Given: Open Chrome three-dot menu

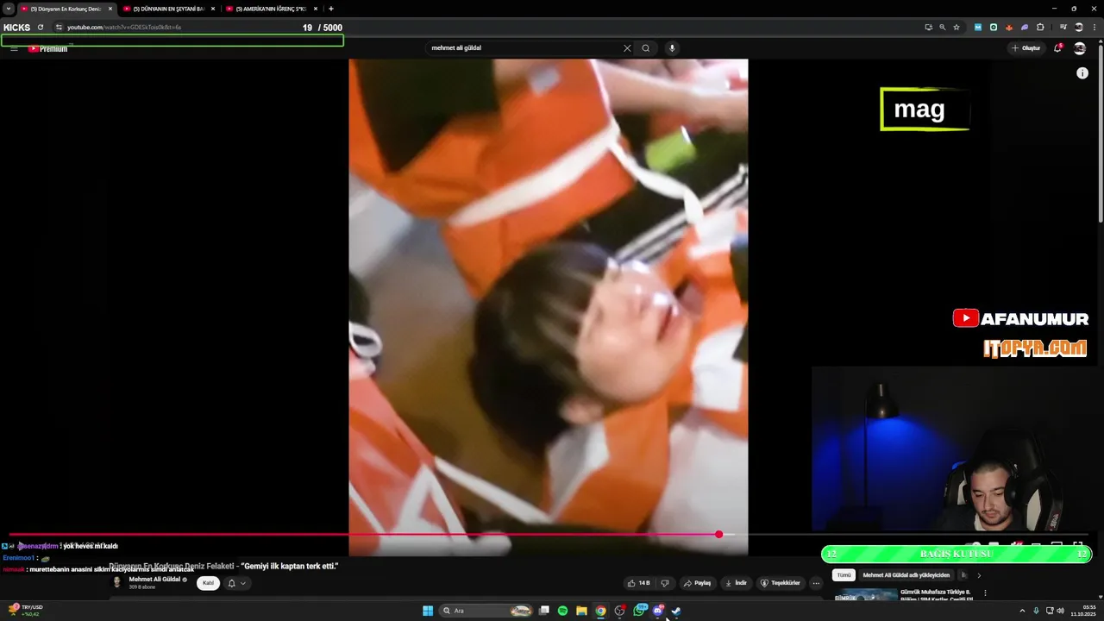Looking at the screenshot, I should point(1093,28).
